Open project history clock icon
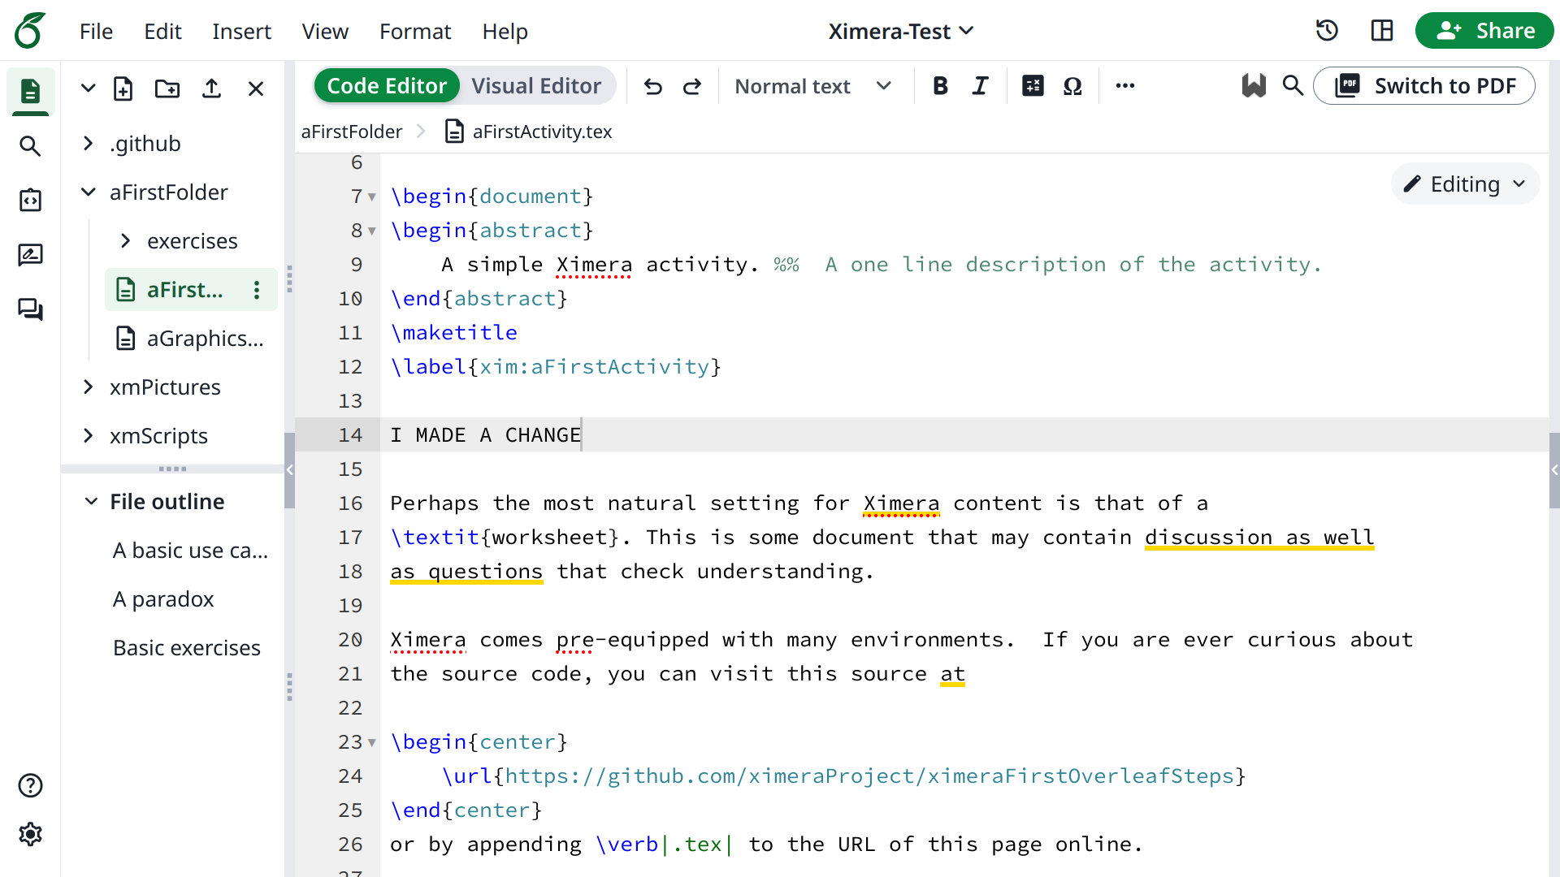 coord(1327,31)
